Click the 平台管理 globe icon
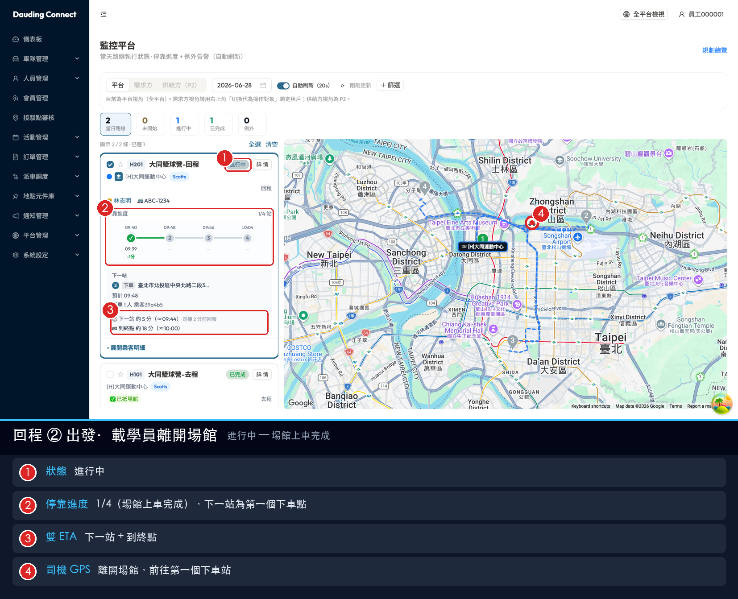The height and width of the screenshot is (599, 738). pyautogui.click(x=16, y=235)
